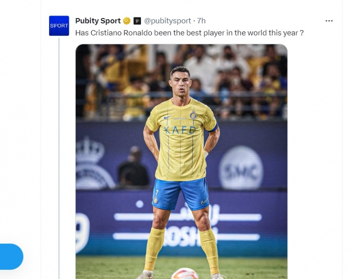Click the soccer ball in the photo
This screenshot has width=353, height=279.
[185, 274]
